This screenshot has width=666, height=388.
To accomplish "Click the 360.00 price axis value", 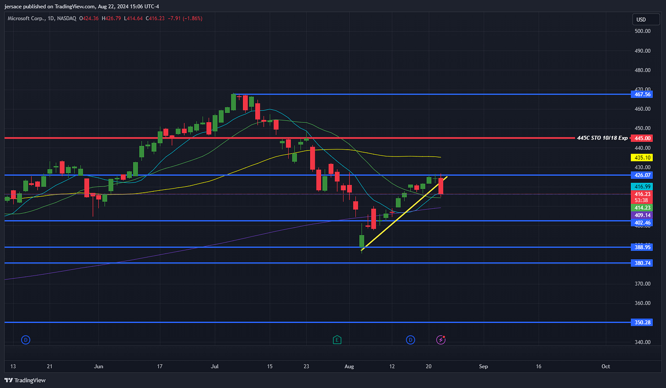I will 642,303.
